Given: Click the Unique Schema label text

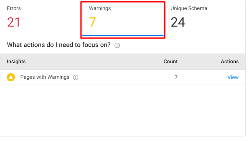Looking at the screenshot, I should point(189,8).
